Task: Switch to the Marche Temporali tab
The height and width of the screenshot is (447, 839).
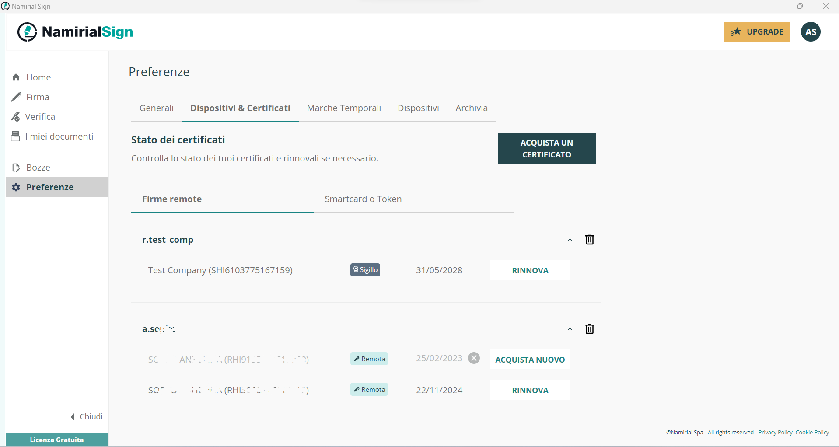Action: click(x=344, y=108)
